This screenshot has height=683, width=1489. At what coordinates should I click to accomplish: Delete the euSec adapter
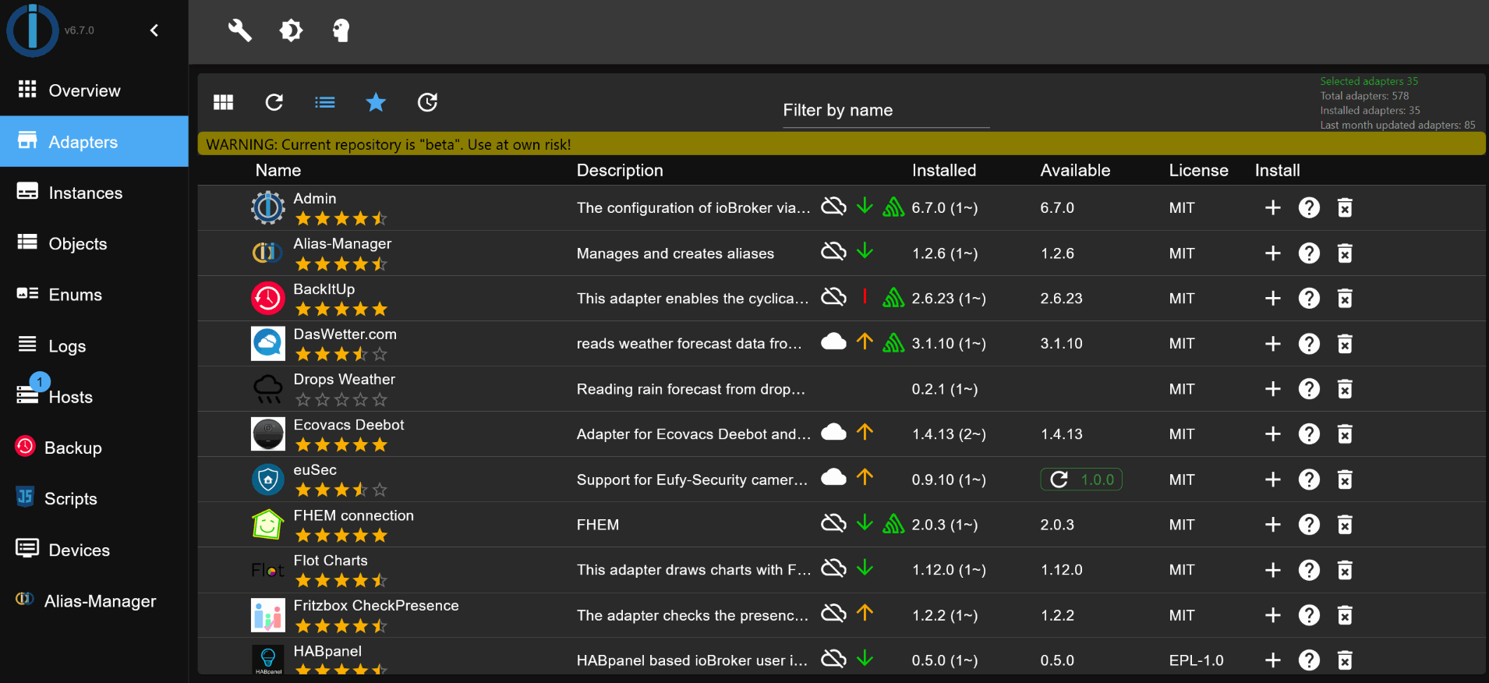pyautogui.click(x=1345, y=480)
